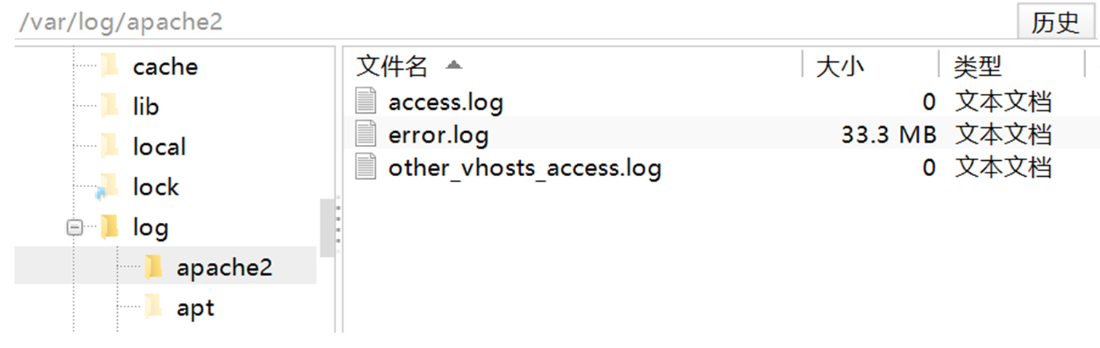This screenshot has width=1100, height=348.
Task: Click the other_vhosts_access.log file icon
Action: click(x=366, y=167)
